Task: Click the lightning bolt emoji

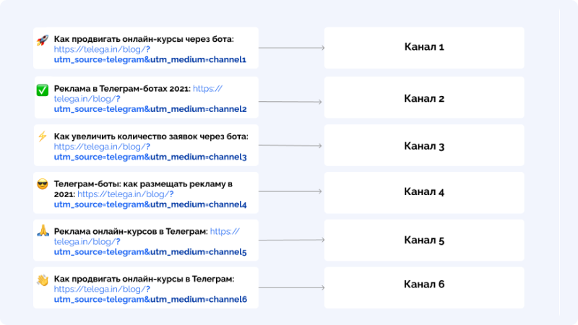Action: tap(43, 136)
